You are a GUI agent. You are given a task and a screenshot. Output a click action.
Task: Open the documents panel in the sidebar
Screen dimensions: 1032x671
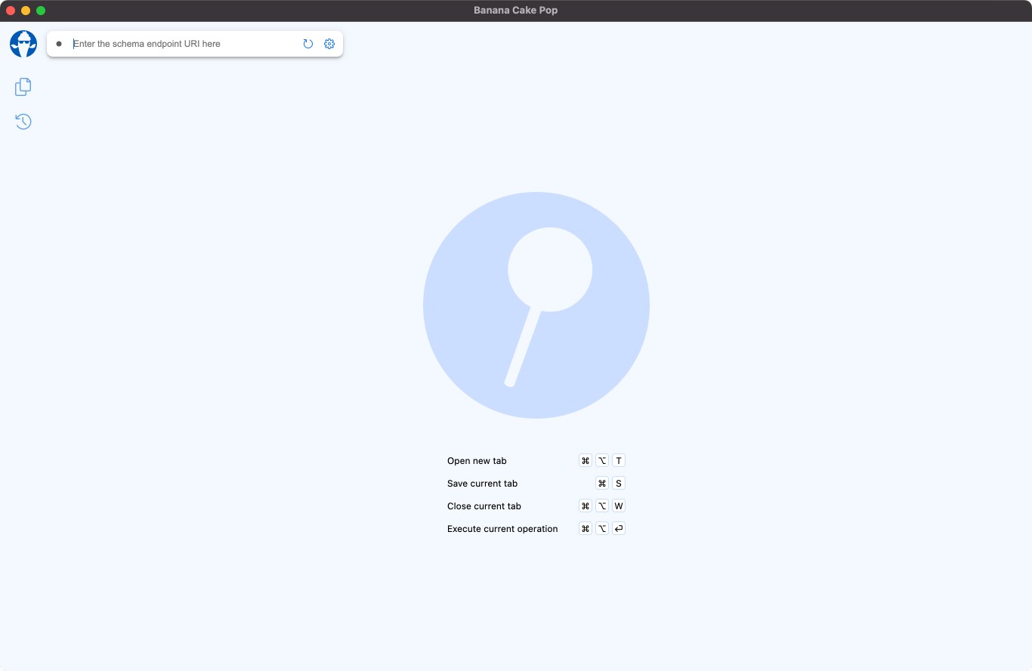[23, 87]
